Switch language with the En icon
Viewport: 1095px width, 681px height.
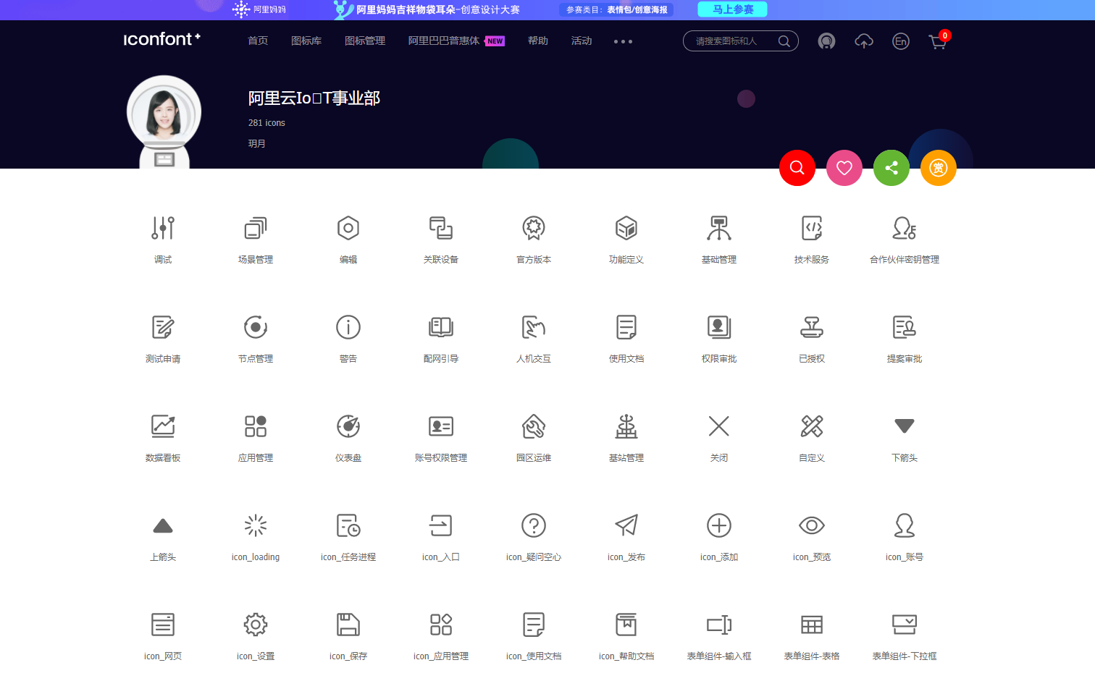(x=900, y=42)
